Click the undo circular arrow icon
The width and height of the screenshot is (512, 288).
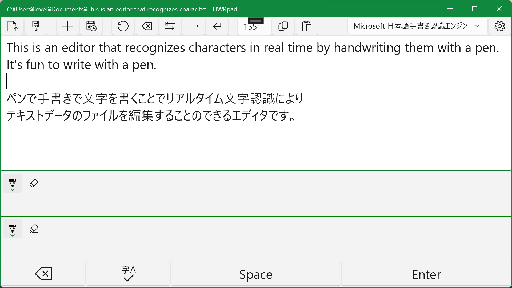click(x=123, y=26)
